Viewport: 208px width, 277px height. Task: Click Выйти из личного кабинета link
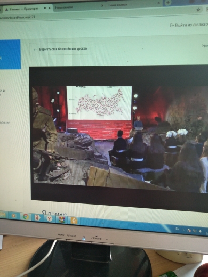(x=189, y=25)
